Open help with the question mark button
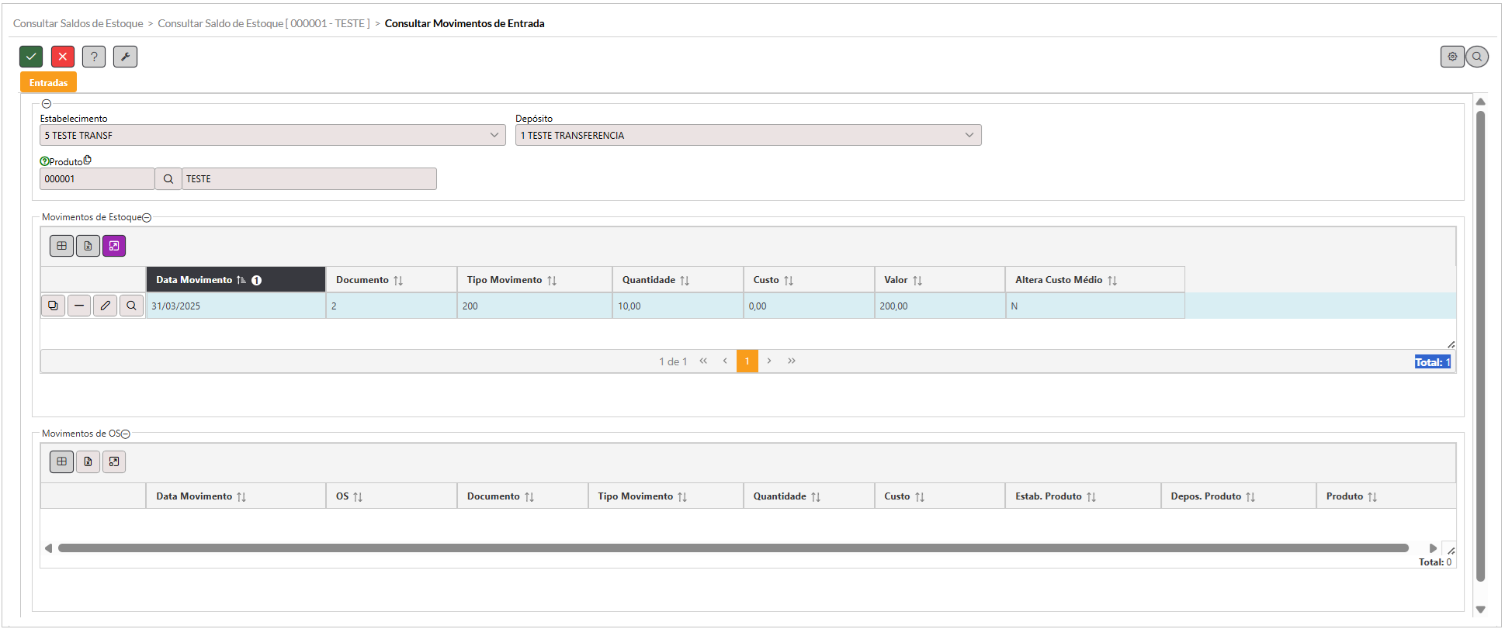The width and height of the screenshot is (1505, 629). [x=94, y=57]
